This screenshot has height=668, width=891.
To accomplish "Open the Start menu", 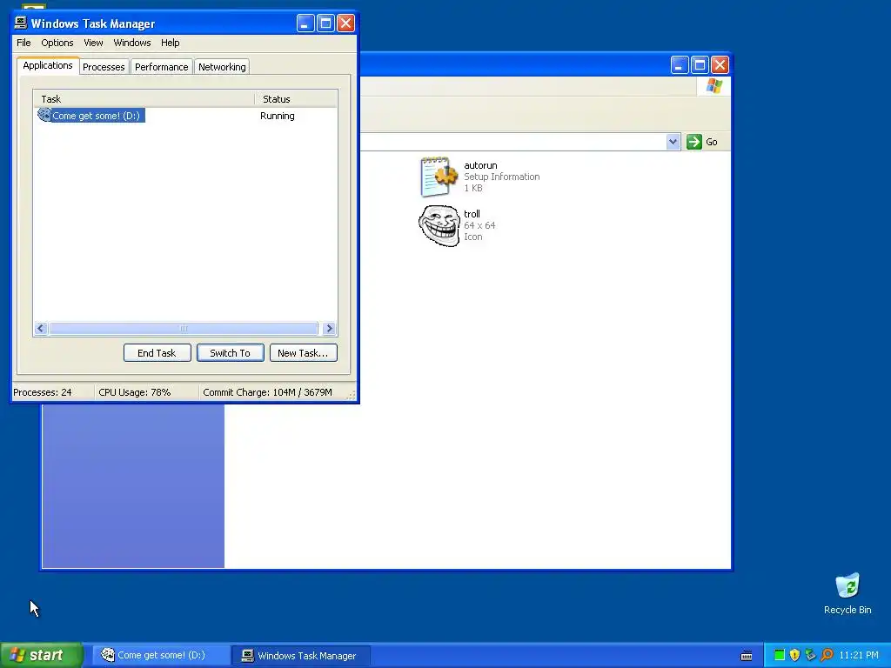I will (42, 655).
